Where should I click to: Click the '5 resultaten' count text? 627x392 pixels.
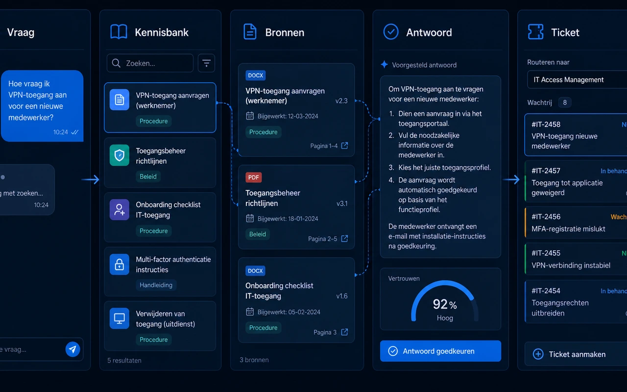point(124,360)
